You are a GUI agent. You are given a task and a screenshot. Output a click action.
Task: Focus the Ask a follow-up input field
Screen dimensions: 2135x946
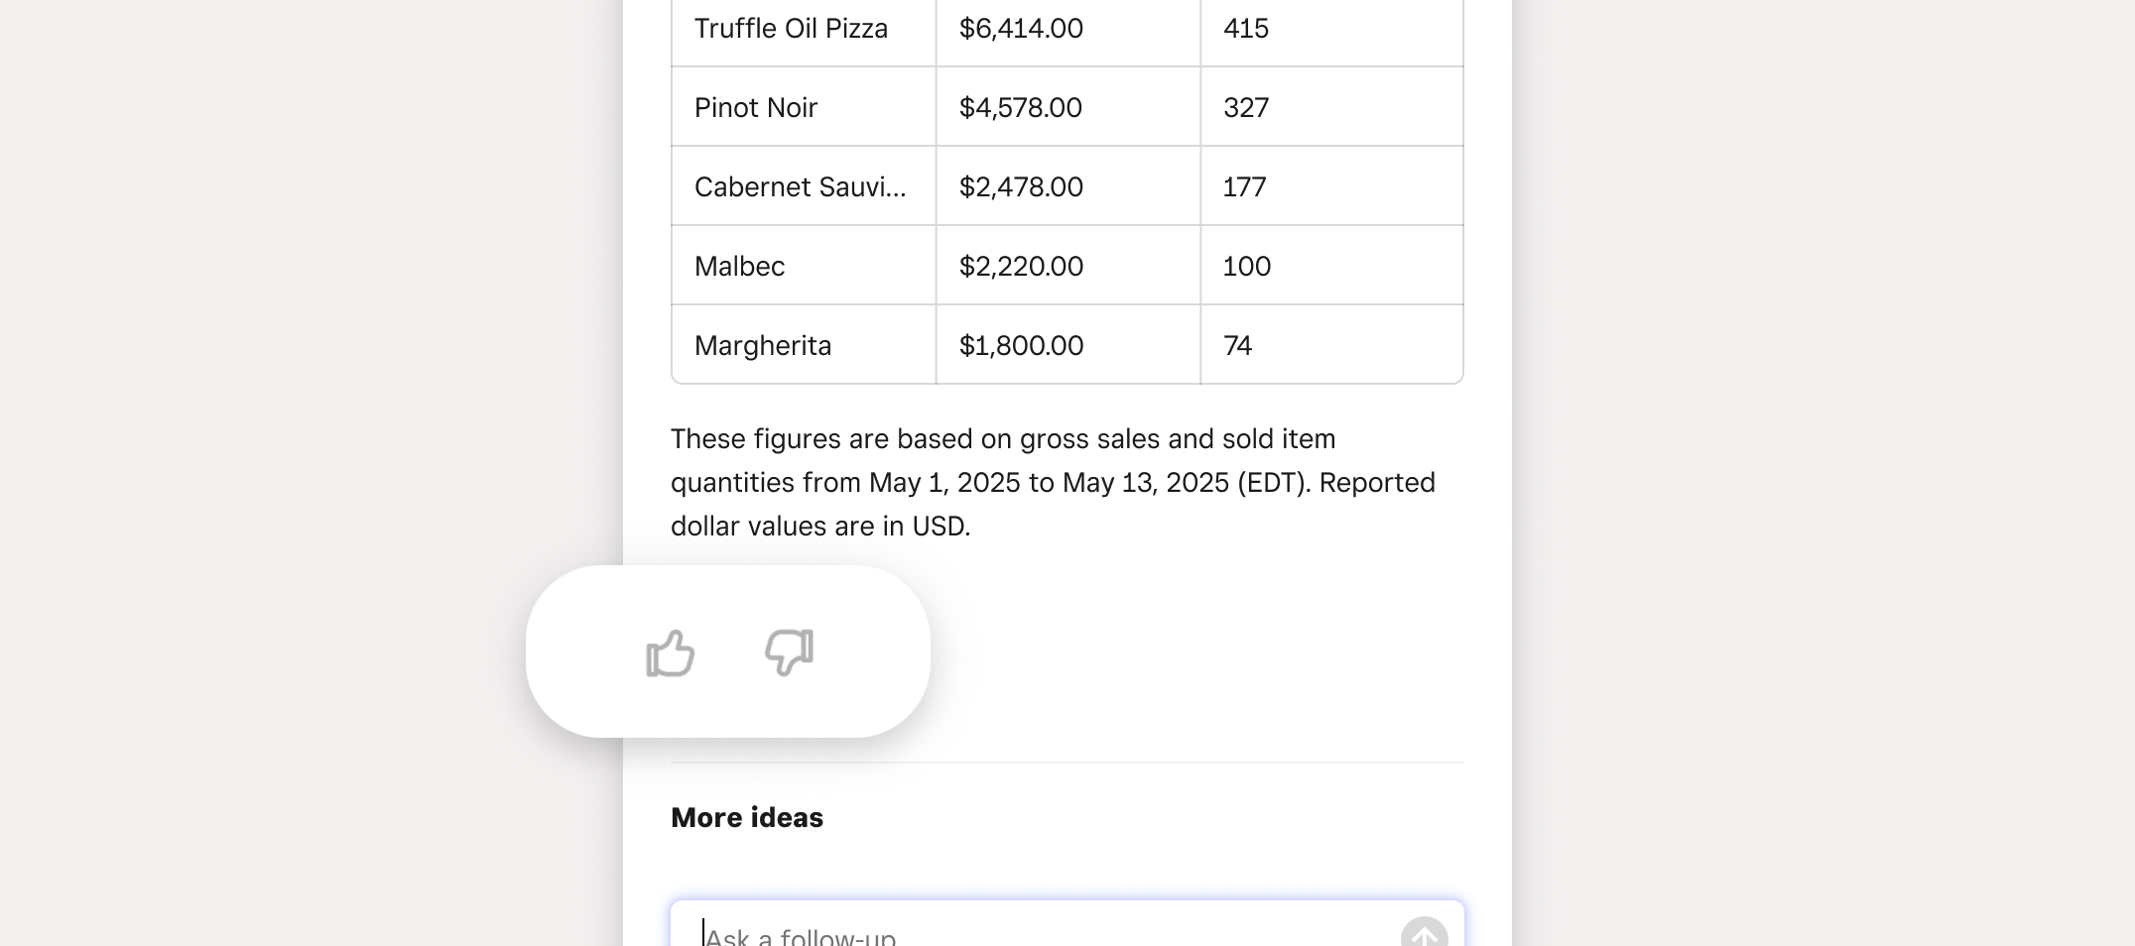tap(1067, 924)
